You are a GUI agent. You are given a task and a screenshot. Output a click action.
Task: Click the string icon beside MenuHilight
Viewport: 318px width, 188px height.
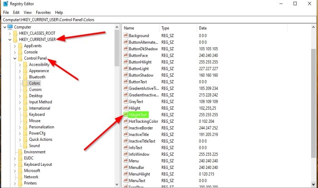pos(126,174)
